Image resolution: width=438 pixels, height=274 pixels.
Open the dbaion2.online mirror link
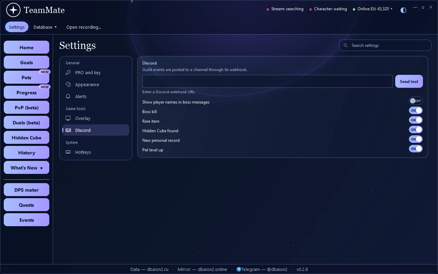coord(202,269)
